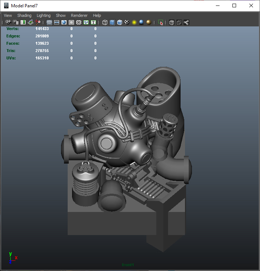Click the Image Plane icon
Image resolution: width=260 pixels, height=271 pixels.
coord(30,22)
